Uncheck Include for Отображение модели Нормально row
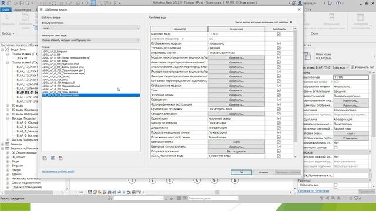This screenshot has height=211, width=376. click(x=278, y=43)
